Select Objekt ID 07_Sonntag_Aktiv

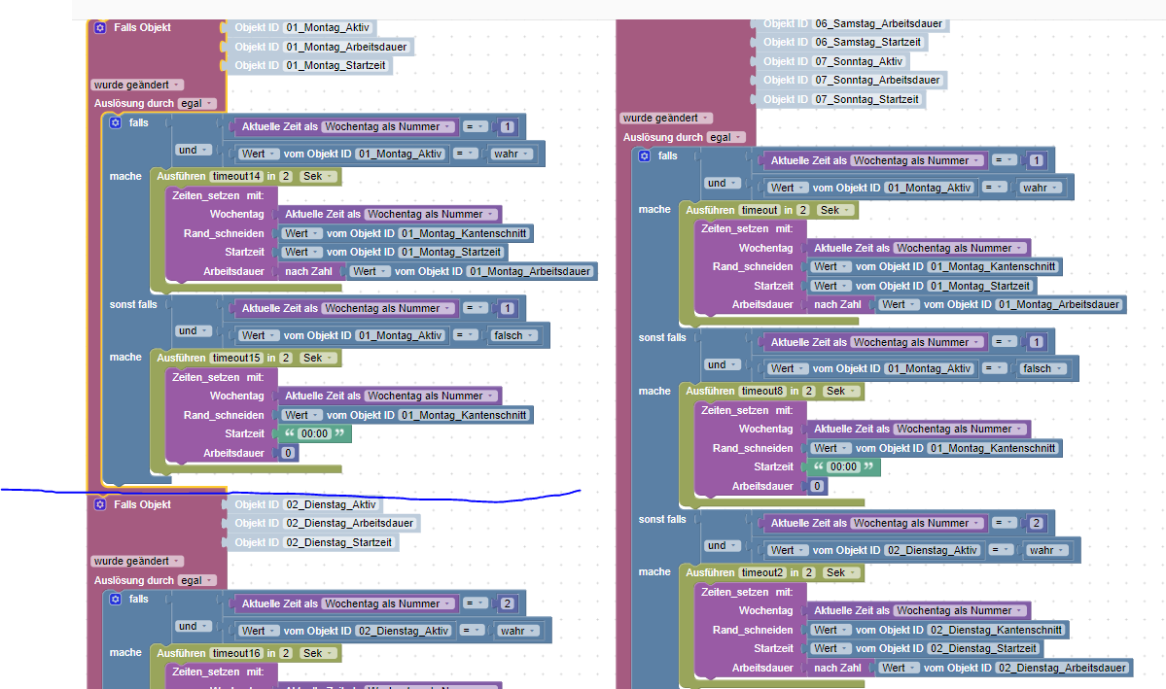pos(858,61)
